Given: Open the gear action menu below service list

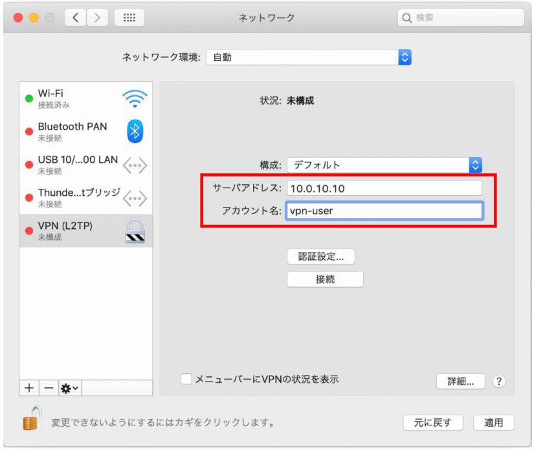Looking at the screenshot, I should [69, 388].
